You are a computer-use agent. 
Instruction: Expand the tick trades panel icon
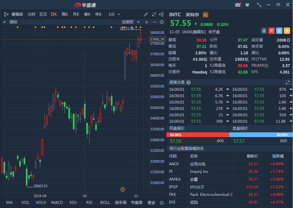click(x=287, y=82)
